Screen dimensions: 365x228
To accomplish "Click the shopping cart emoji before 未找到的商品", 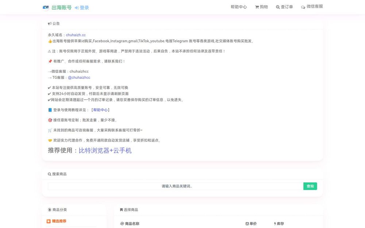I will [50, 130].
